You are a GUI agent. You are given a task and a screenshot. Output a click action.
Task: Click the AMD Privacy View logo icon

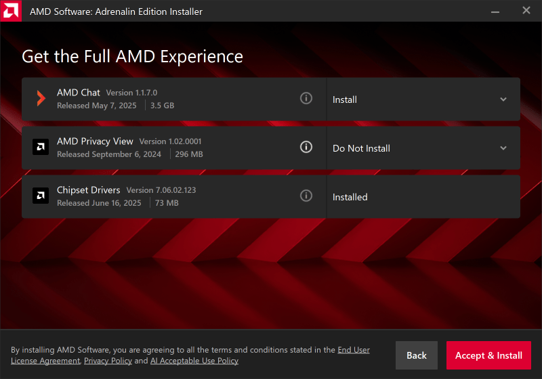click(41, 147)
